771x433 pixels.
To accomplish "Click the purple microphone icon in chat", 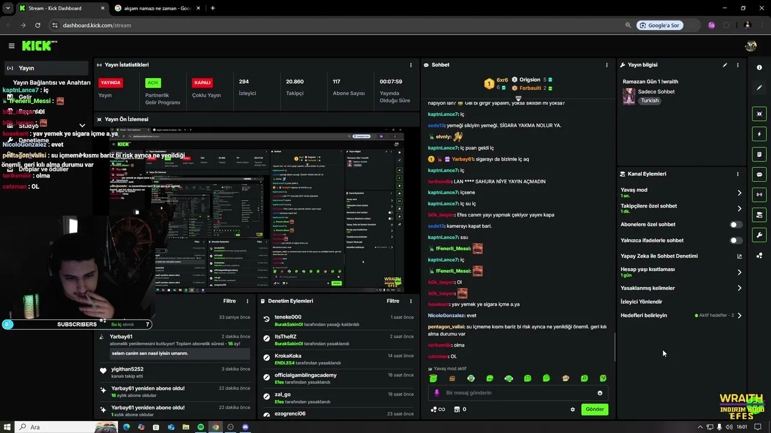I will [x=437, y=393].
